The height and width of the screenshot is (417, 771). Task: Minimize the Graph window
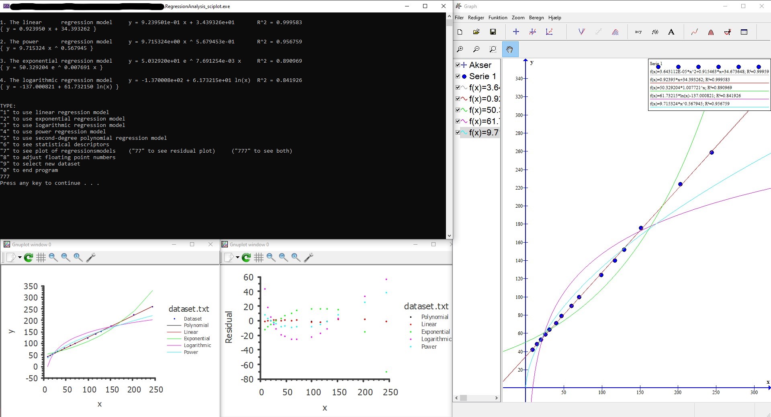pyautogui.click(x=725, y=6)
